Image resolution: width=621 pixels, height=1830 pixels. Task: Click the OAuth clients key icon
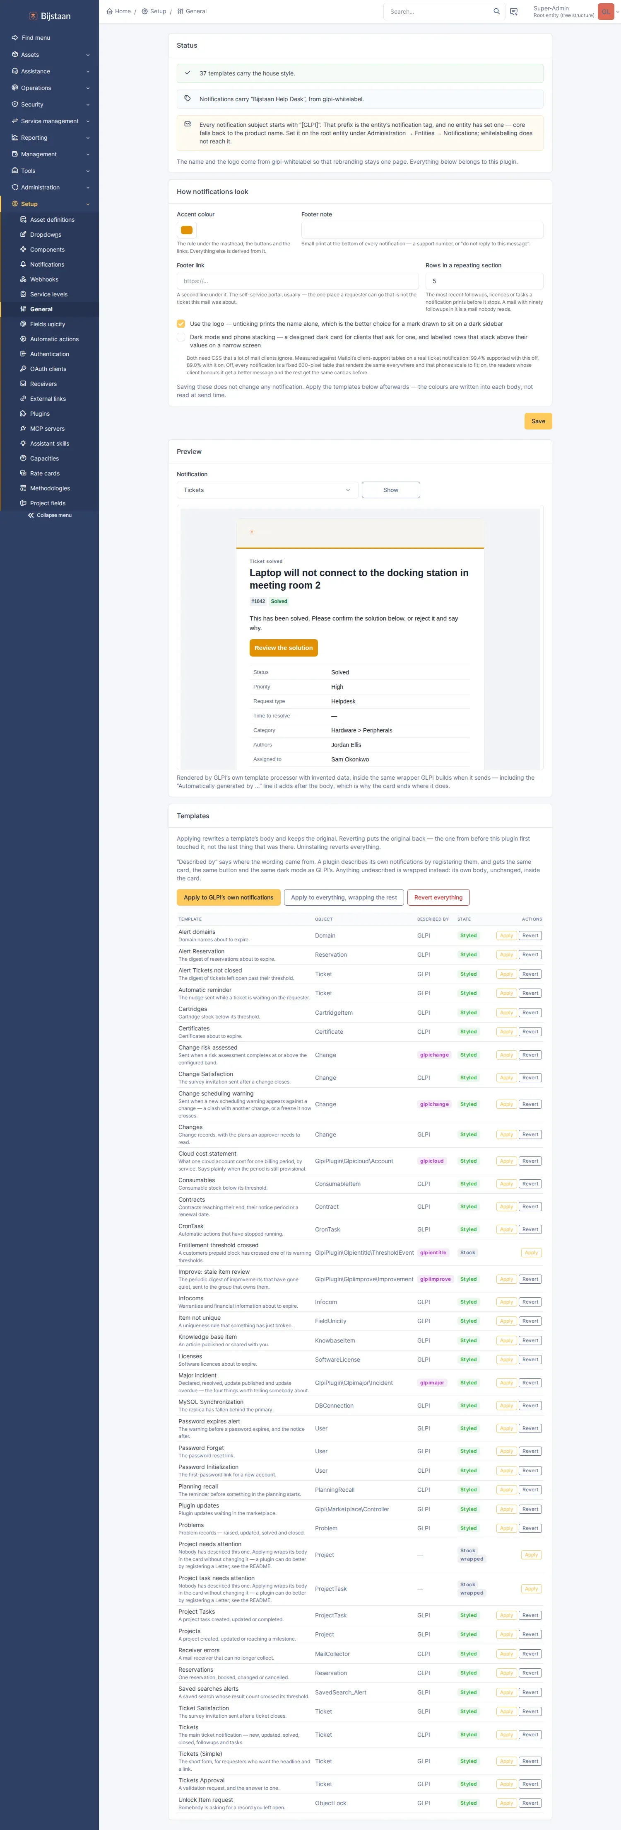tap(24, 369)
